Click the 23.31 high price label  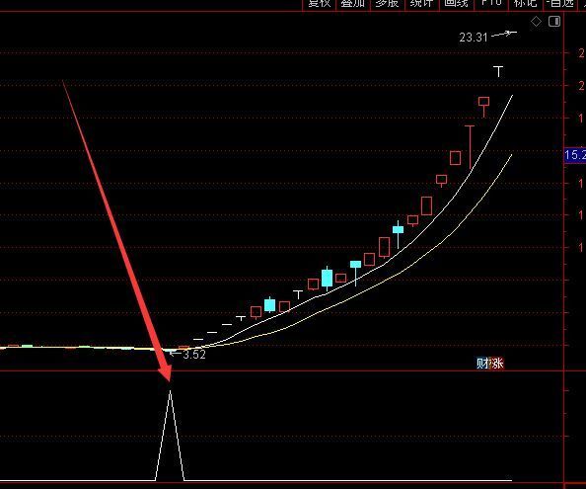click(x=474, y=38)
